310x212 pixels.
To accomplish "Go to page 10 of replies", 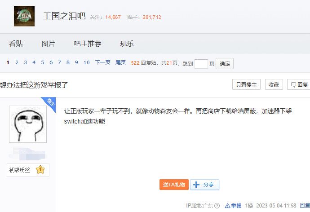I will point(87,62).
